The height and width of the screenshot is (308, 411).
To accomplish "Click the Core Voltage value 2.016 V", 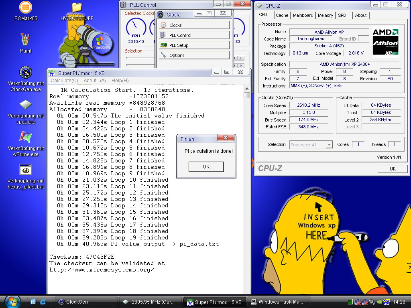I will (x=356, y=53).
